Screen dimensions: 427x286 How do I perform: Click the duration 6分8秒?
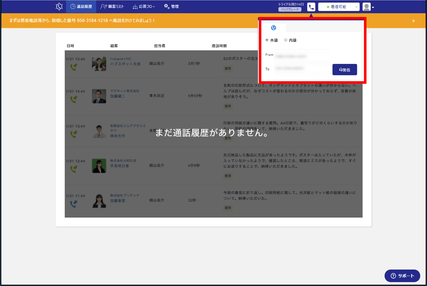(x=194, y=165)
